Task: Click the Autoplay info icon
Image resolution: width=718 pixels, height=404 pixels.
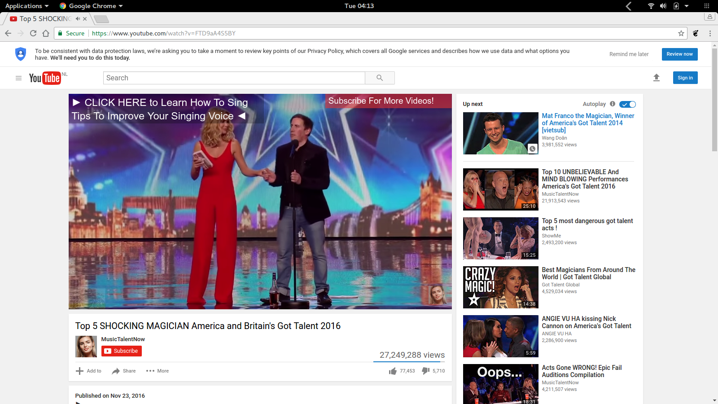Action: click(x=612, y=104)
